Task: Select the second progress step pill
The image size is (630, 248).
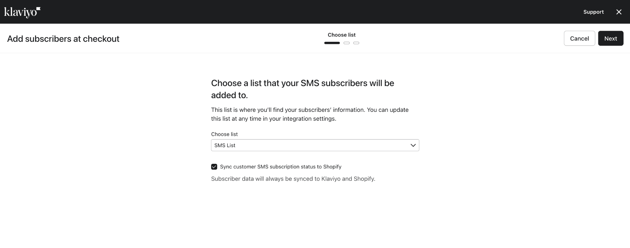Action: (x=347, y=43)
